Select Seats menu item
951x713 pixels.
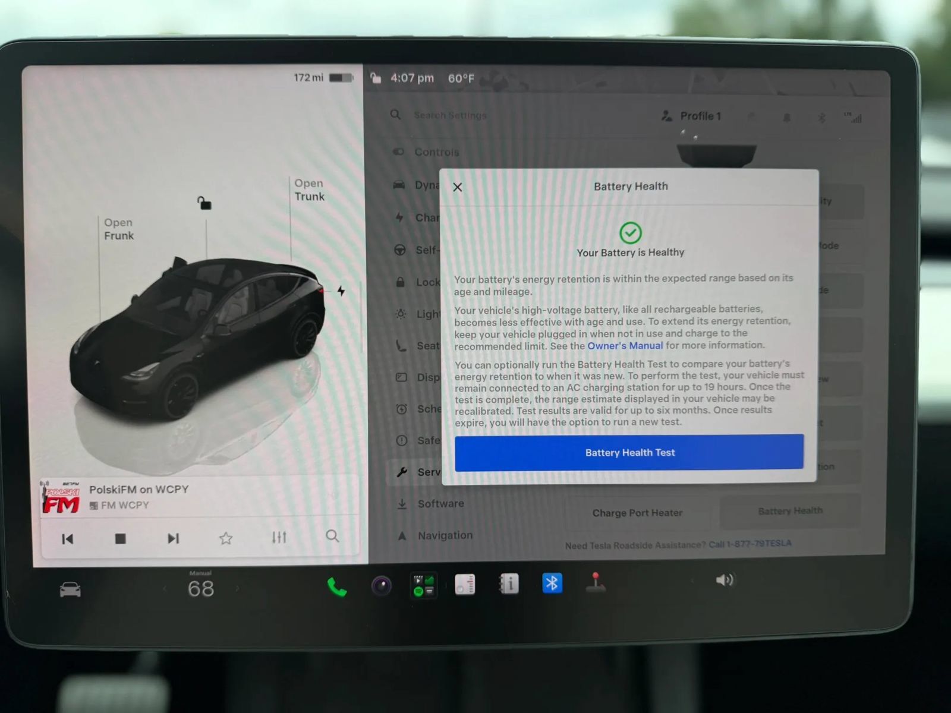coord(417,345)
